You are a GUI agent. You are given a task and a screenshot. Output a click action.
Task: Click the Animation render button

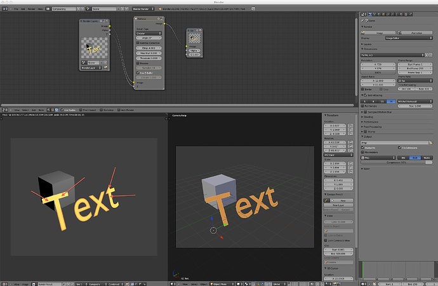[415, 33]
